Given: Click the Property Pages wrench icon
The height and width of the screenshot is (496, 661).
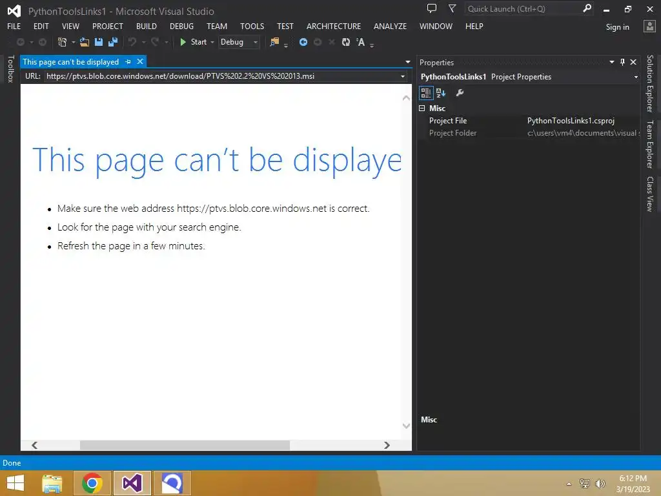Looking at the screenshot, I should click(x=460, y=93).
